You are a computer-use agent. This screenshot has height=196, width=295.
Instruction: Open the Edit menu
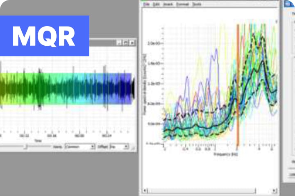157,4
